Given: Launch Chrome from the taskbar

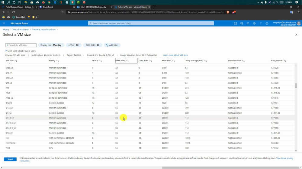Looking at the screenshot, I should [x=49, y=2].
